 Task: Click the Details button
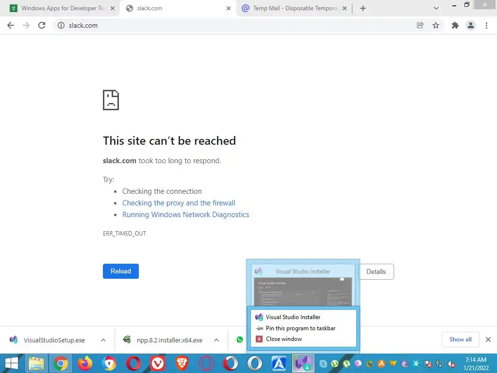click(x=376, y=272)
